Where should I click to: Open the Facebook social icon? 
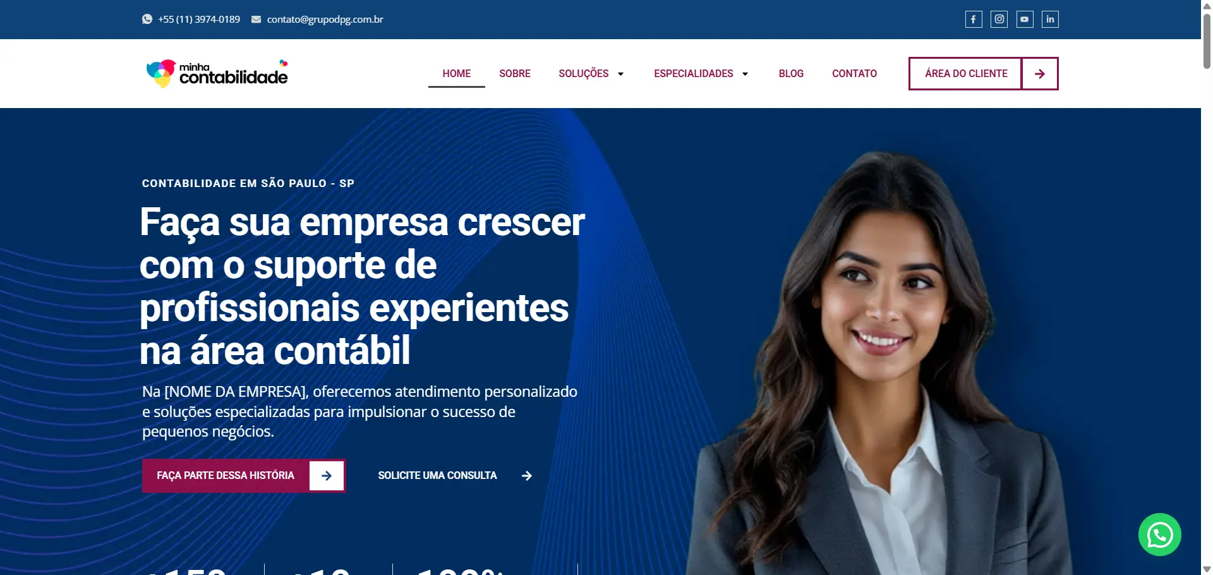pyautogui.click(x=974, y=20)
